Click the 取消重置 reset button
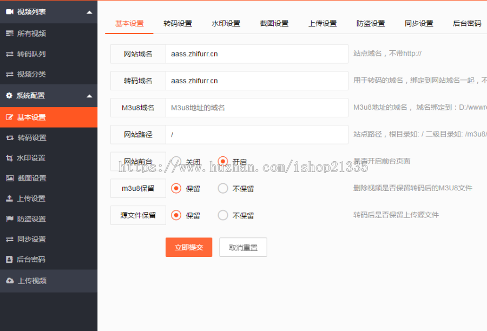 tap(243, 247)
